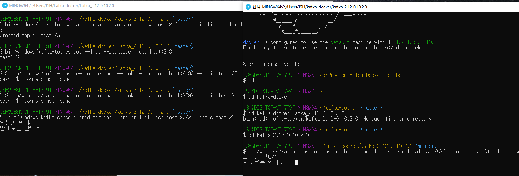Click the 'Start interactive shell' line
Viewport: 519px width, 176px height.
(x=274, y=64)
